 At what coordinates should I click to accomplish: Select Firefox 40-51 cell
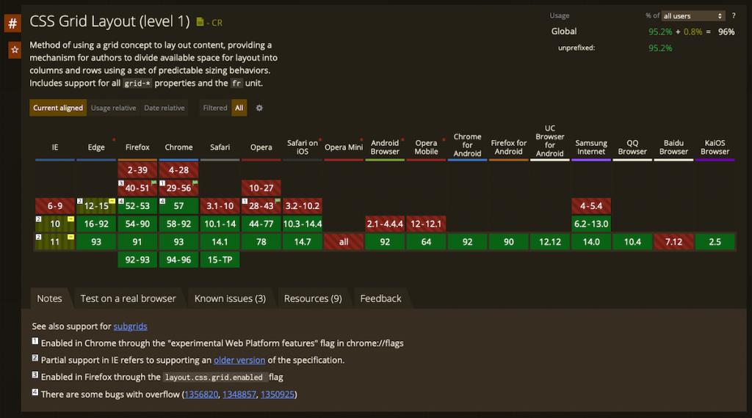point(137,188)
